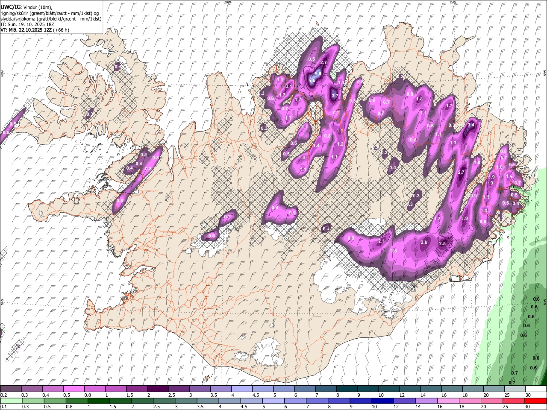The height and width of the screenshot is (410, 547).
Task: Select the '4.6' snowfall value label
Action: point(312,80)
